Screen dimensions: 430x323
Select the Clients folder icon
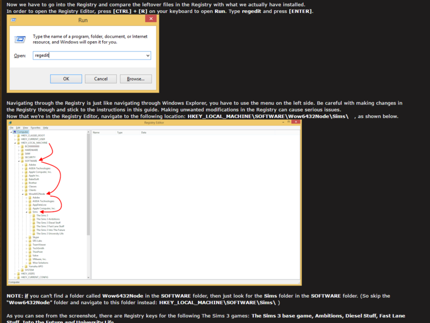(x=26, y=190)
